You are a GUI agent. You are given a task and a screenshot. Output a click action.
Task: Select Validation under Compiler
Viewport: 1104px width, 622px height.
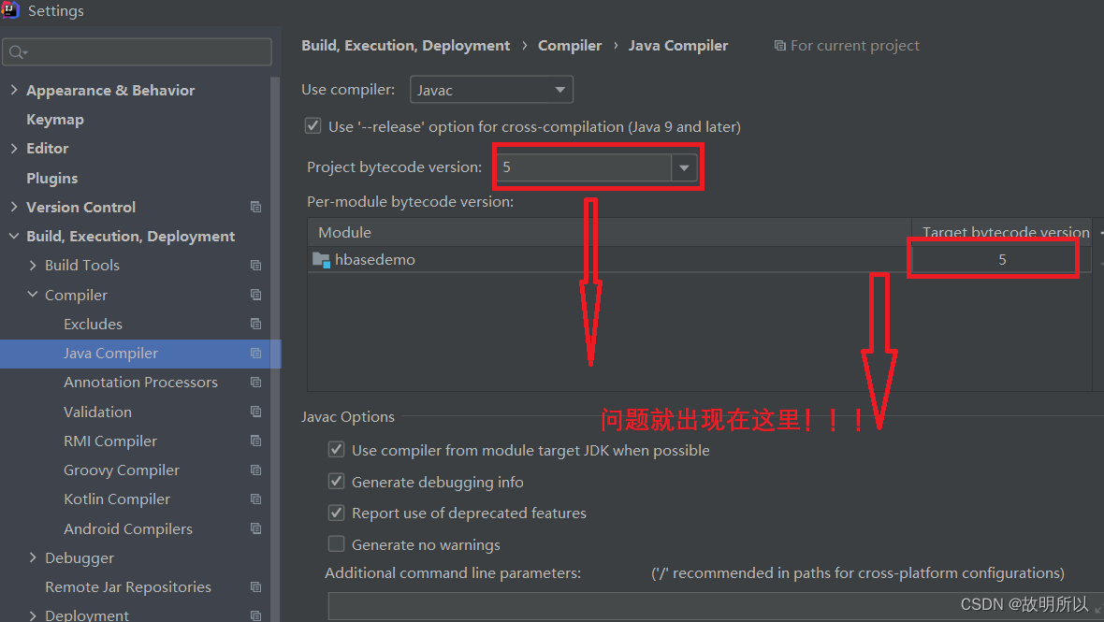point(98,412)
